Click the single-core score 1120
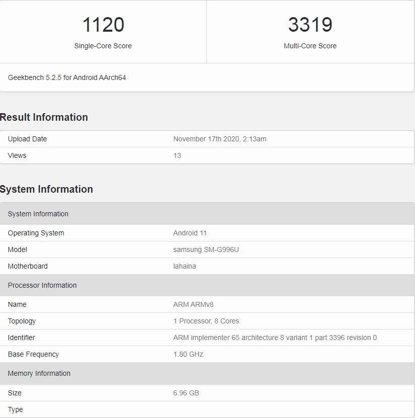Screen dimensions: 415x418 (103, 25)
